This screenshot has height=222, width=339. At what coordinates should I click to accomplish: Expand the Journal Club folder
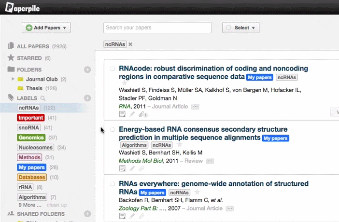tap(42, 79)
